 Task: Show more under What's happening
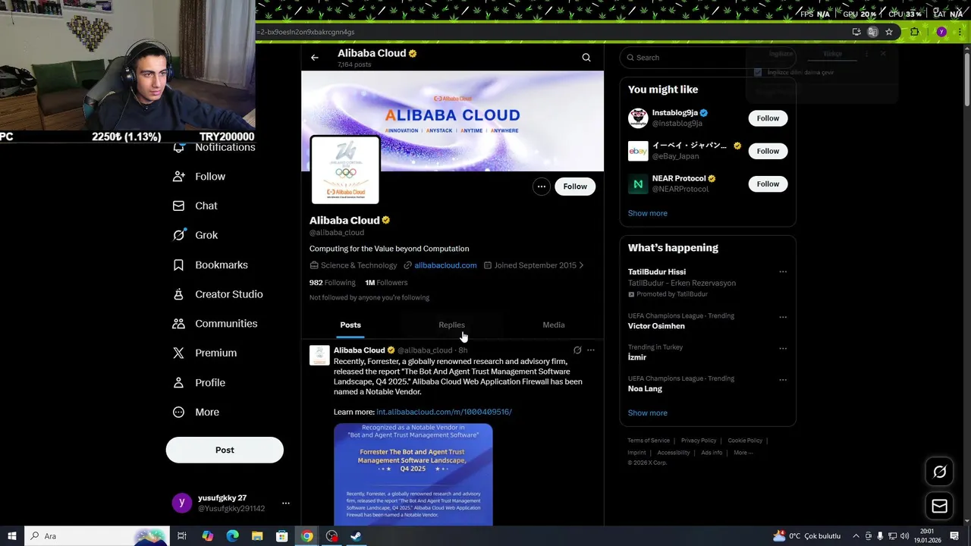point(648,413)
